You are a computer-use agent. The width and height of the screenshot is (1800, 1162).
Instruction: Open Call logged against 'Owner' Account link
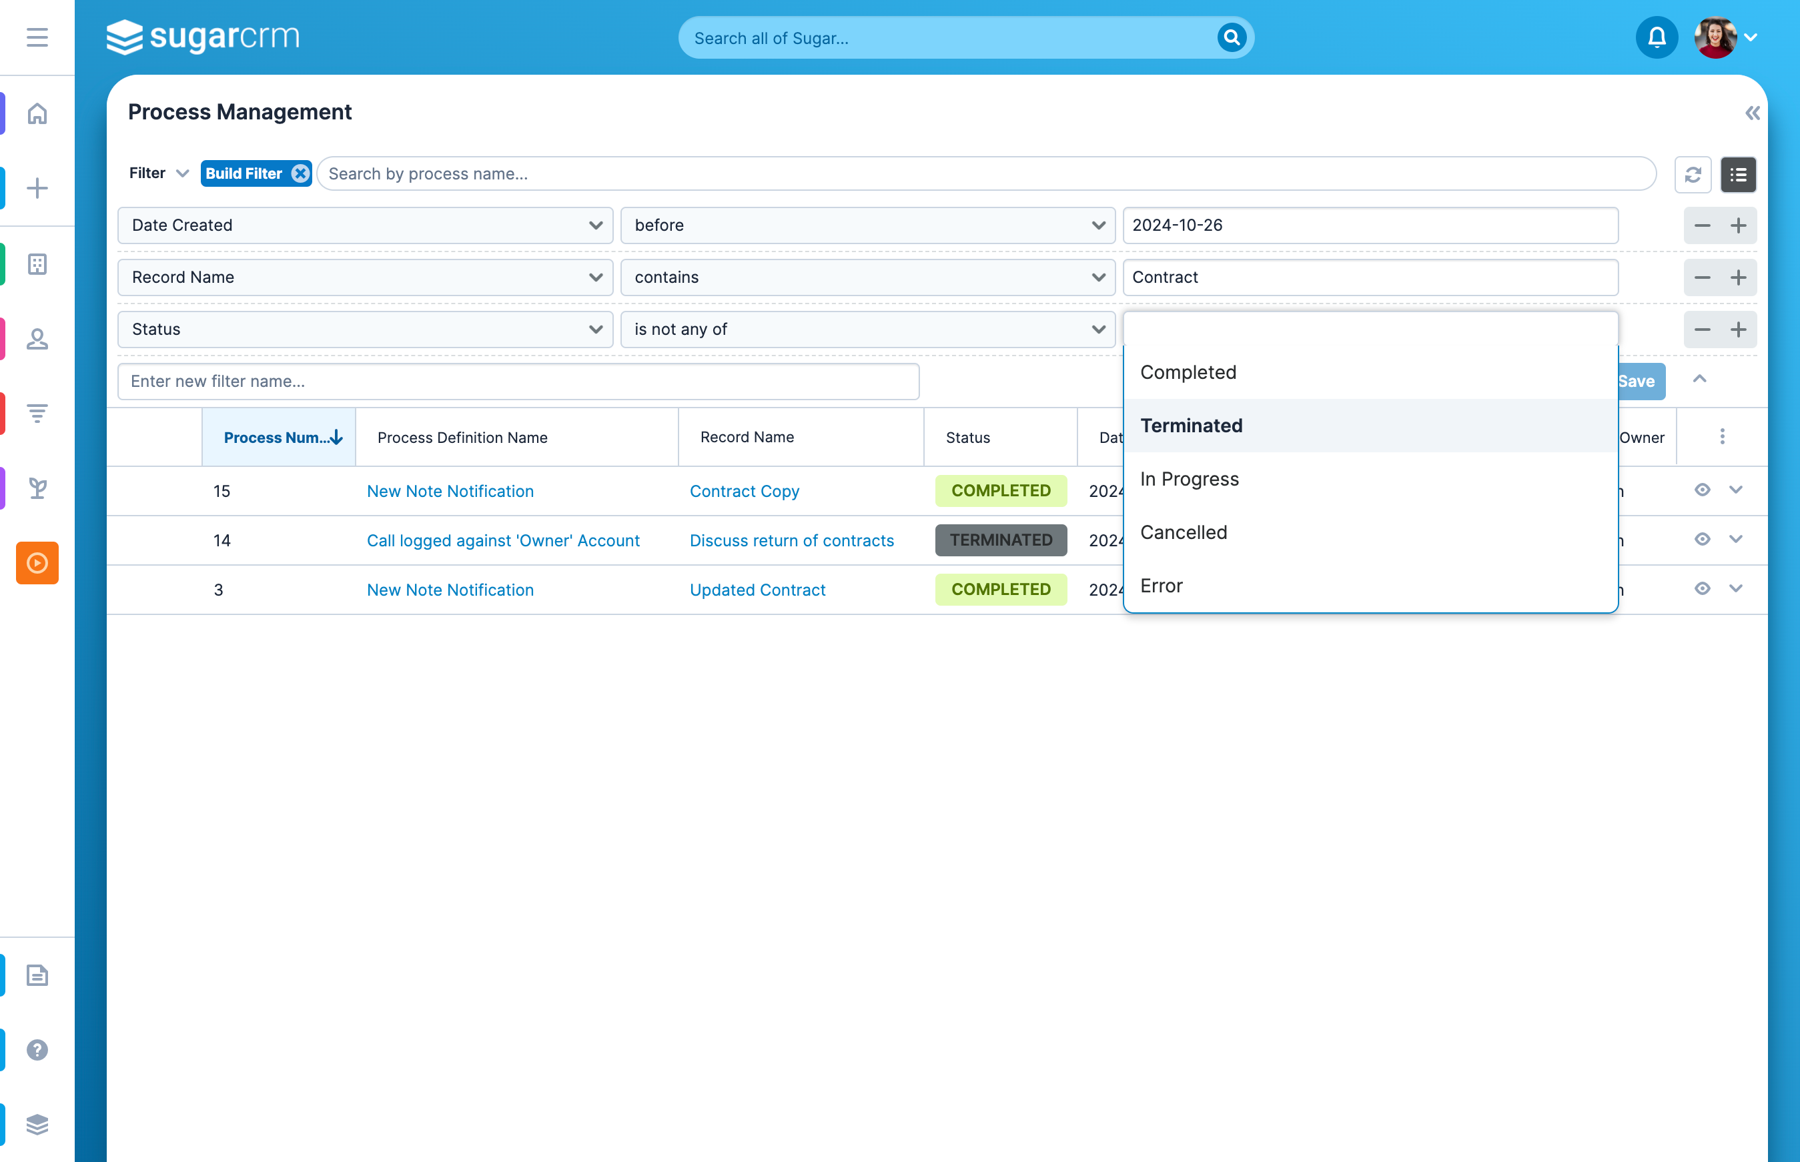(x=502, y=541)
